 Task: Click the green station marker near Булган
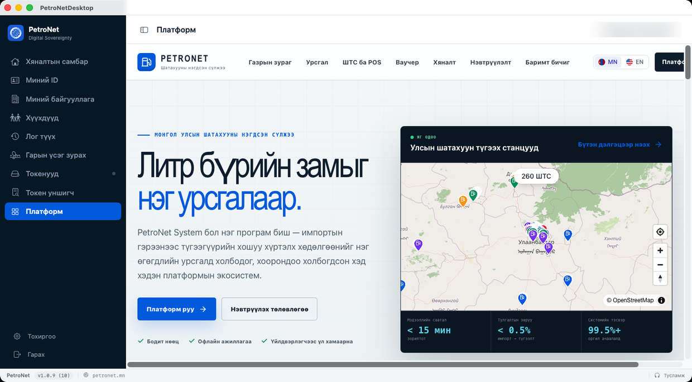(473, 194)
